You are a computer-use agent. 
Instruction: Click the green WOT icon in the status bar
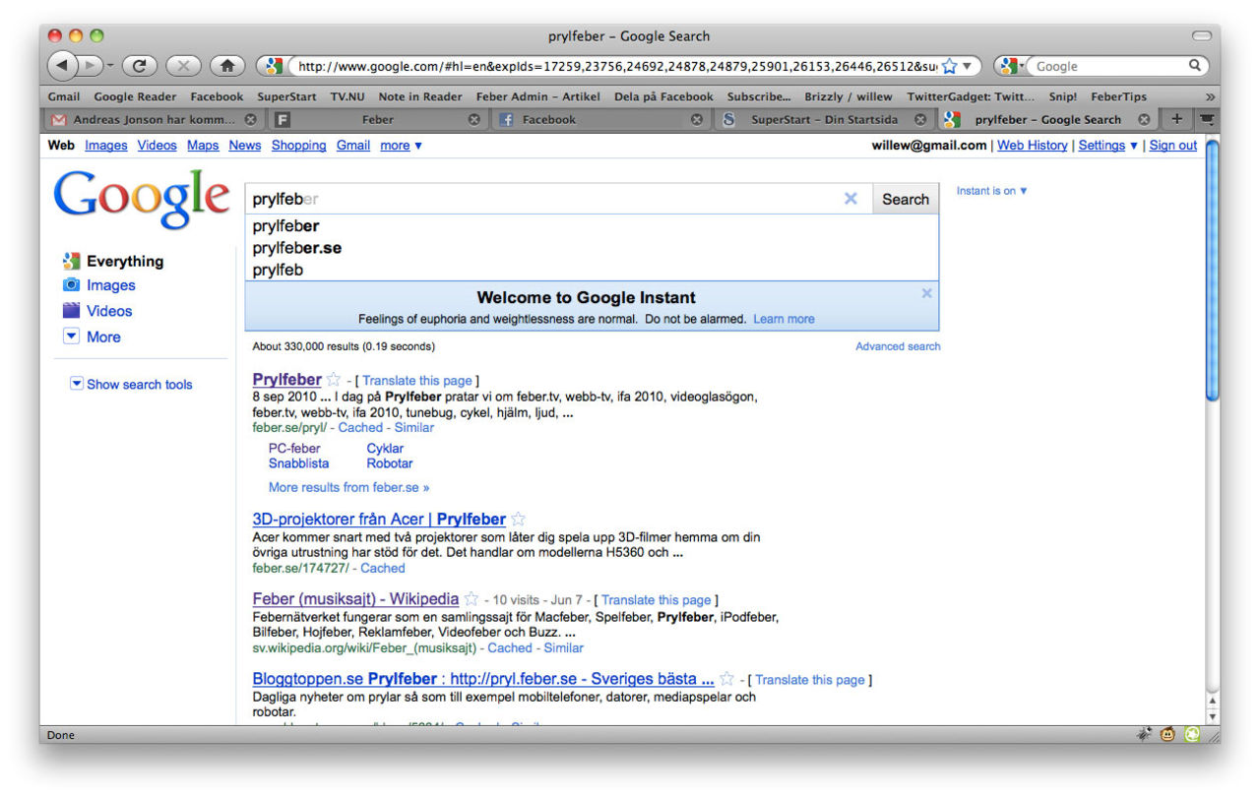1192,734
